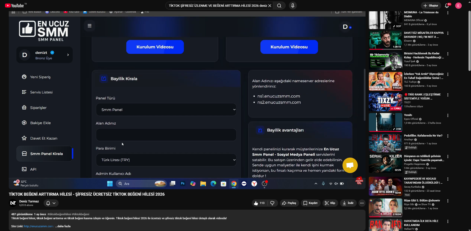Open the weather widget in the video taskbar
Viewport: 471px width, 231px height.
point(26,183)
